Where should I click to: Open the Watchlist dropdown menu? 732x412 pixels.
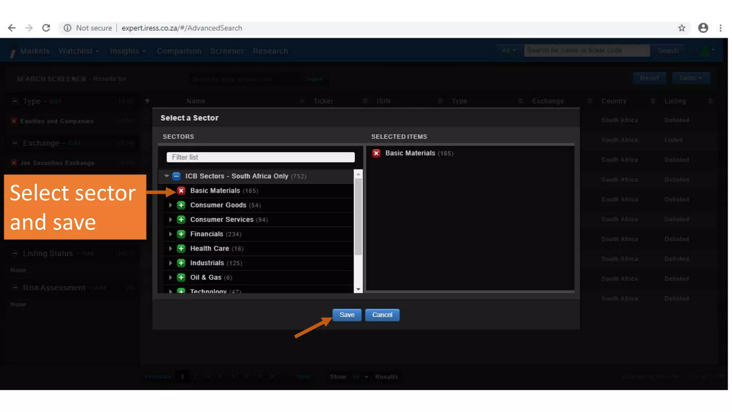tap(79, 51)
